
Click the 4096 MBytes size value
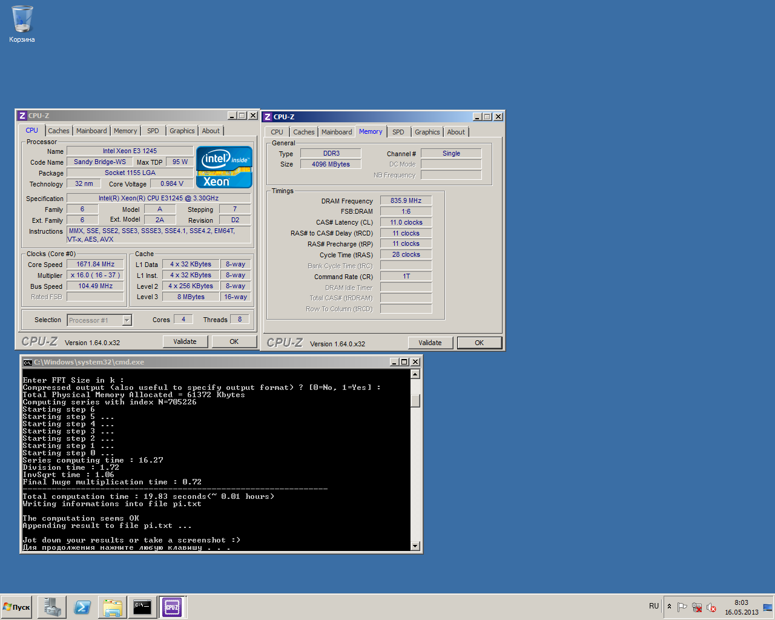pos(331,164)
